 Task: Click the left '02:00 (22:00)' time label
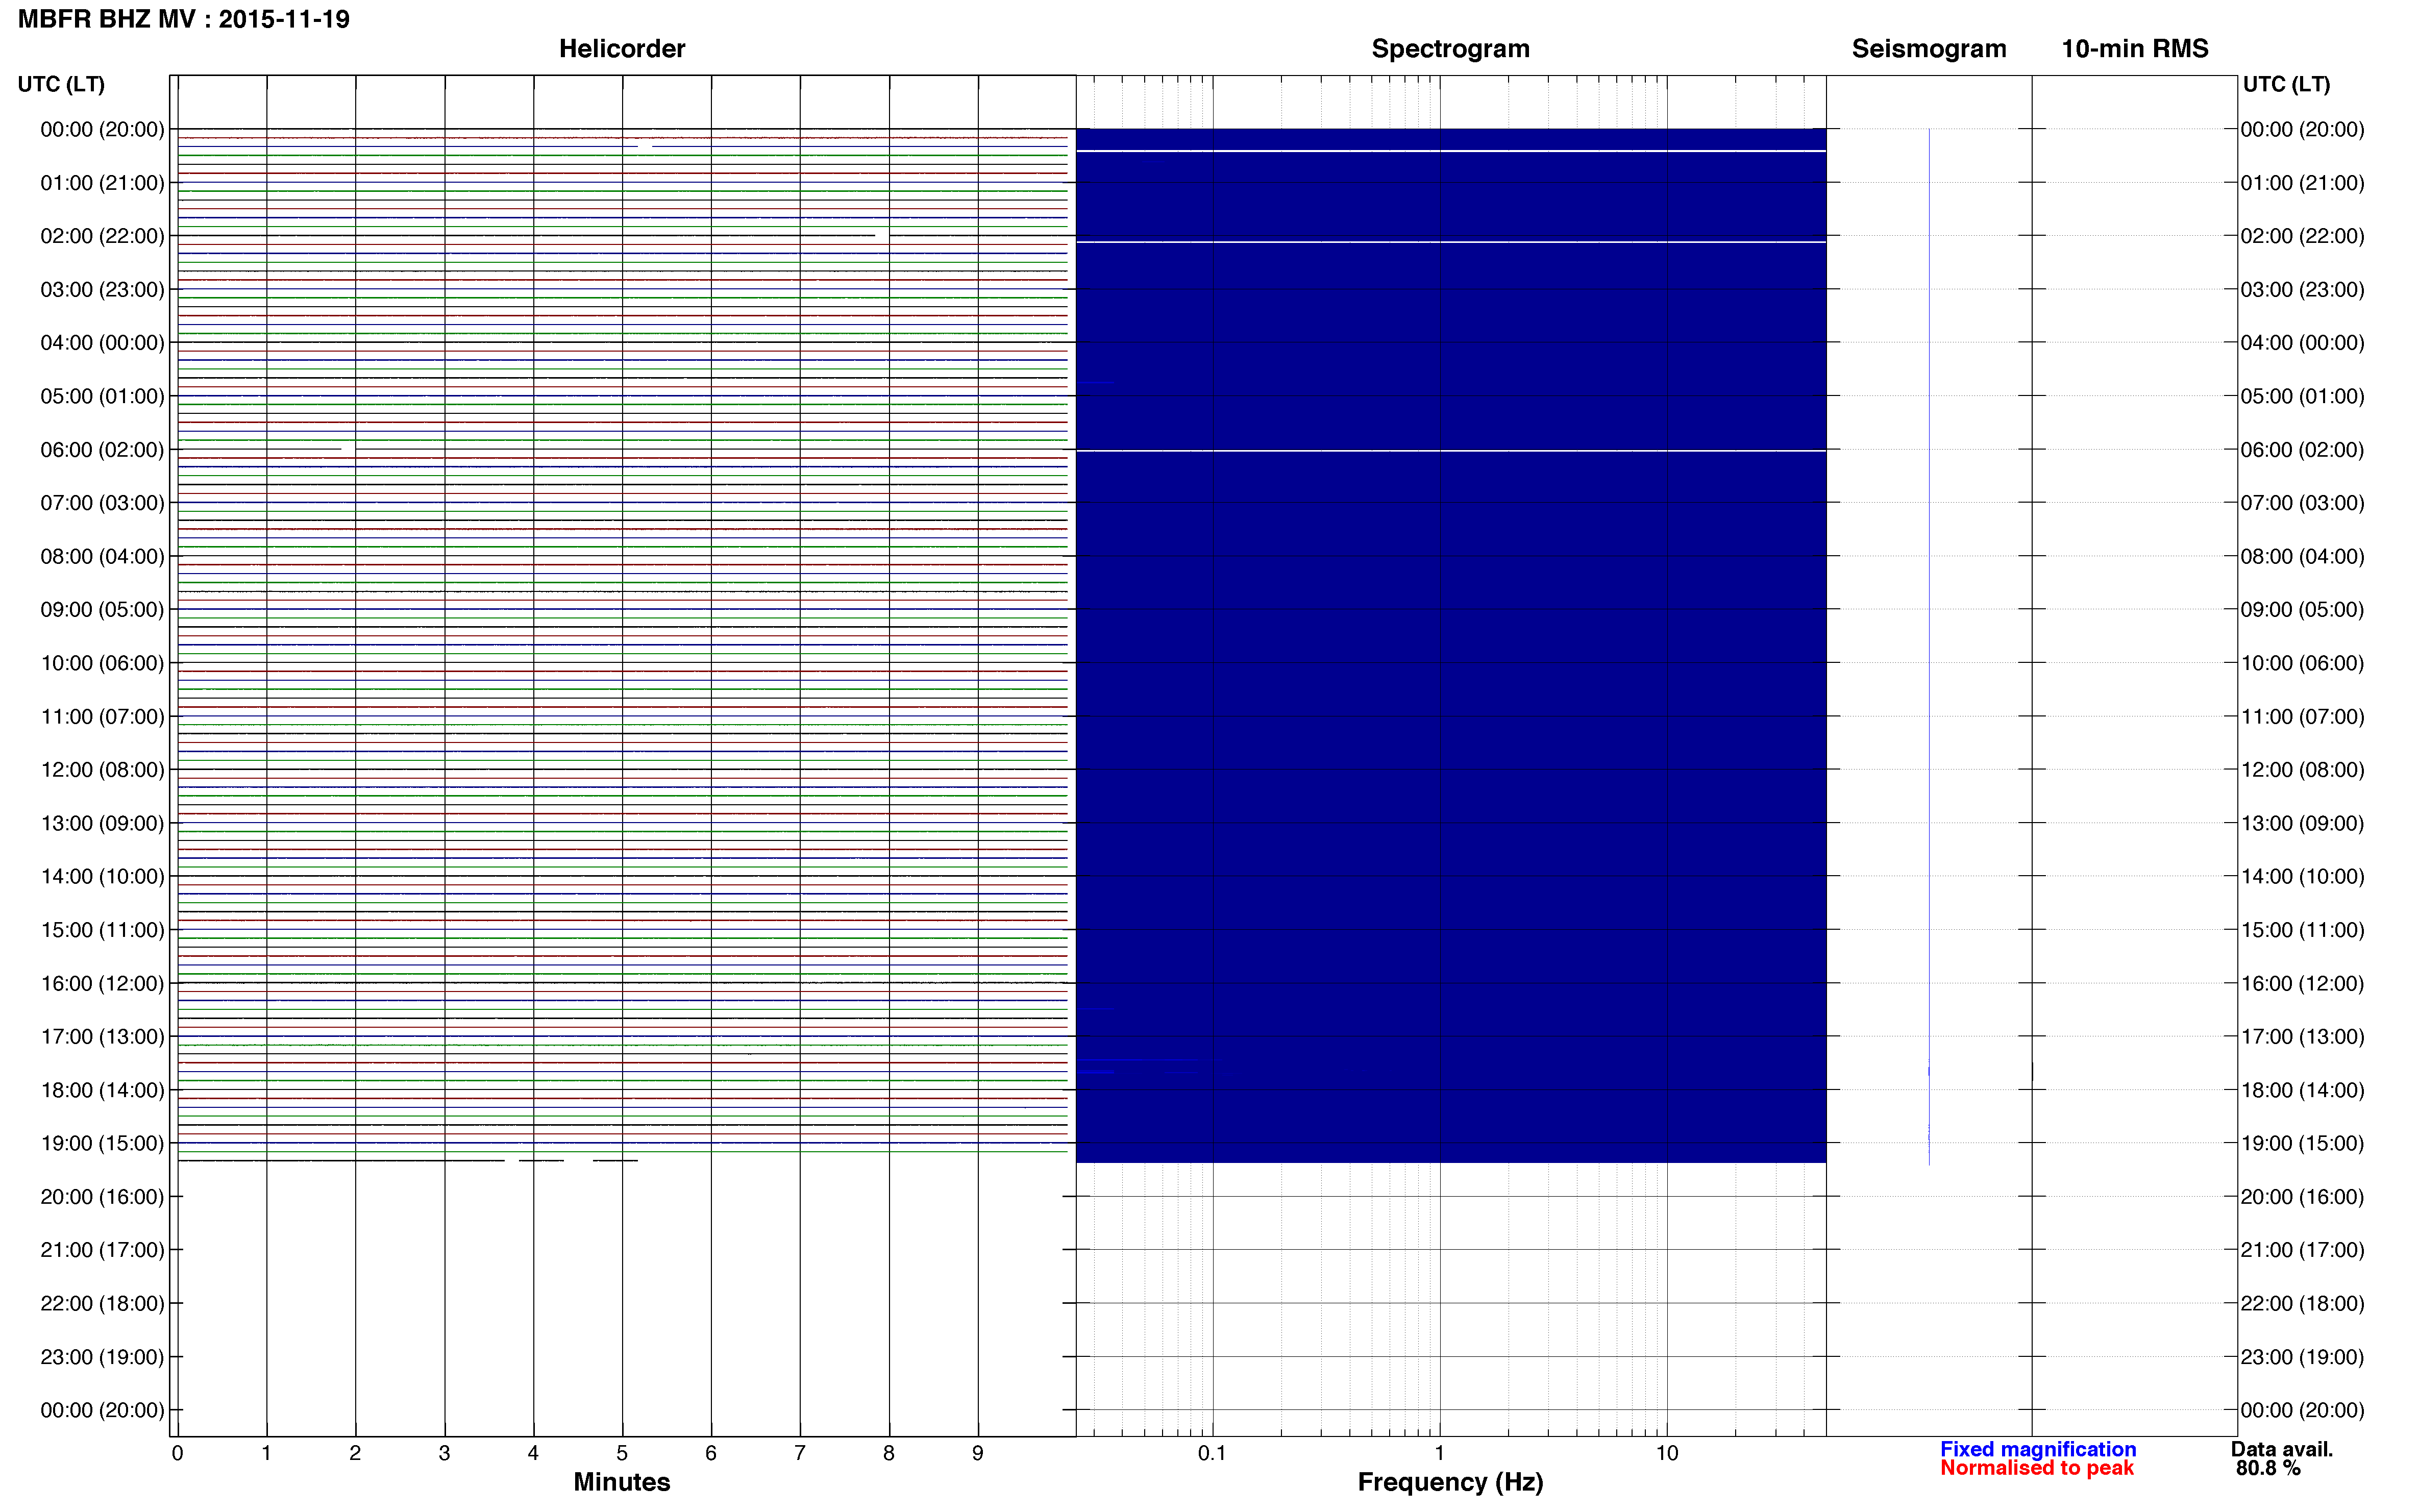[102, 236]
